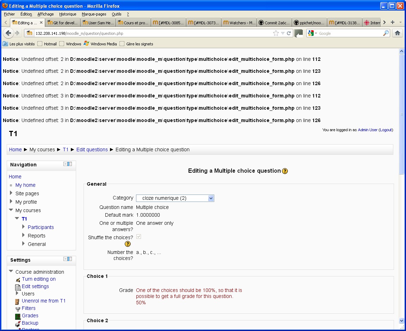Open the Édition menu
The height and width of the screenshot is (331, 406).
pyautogui.click(x=26, y=14)
